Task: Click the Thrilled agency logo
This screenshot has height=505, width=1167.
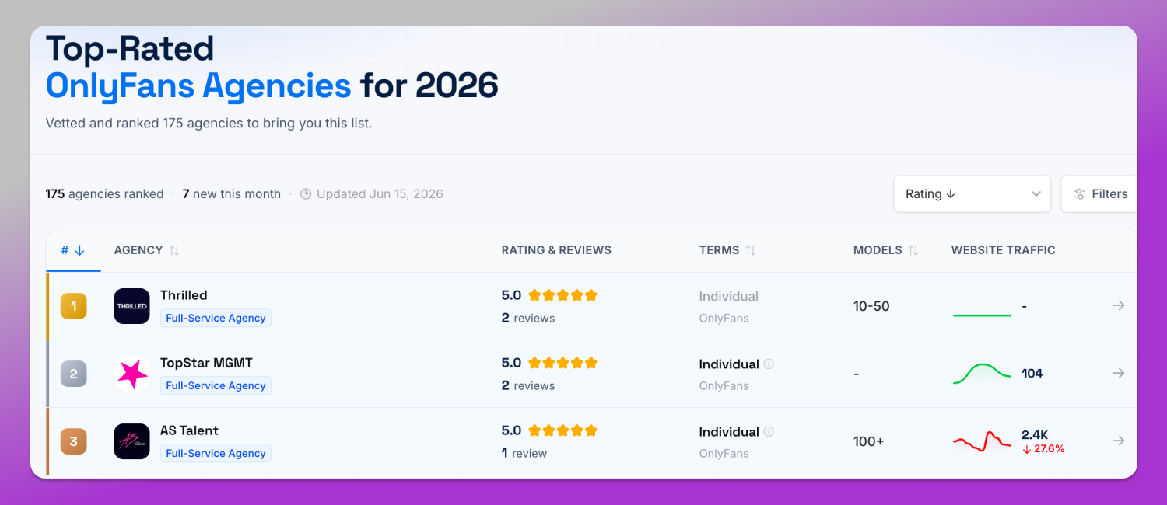Action: pyautogui.click(x=131, y=306)
